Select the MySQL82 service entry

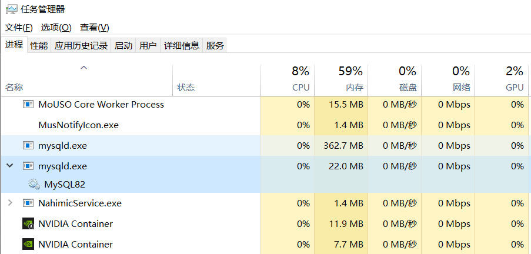click(65, 185)
